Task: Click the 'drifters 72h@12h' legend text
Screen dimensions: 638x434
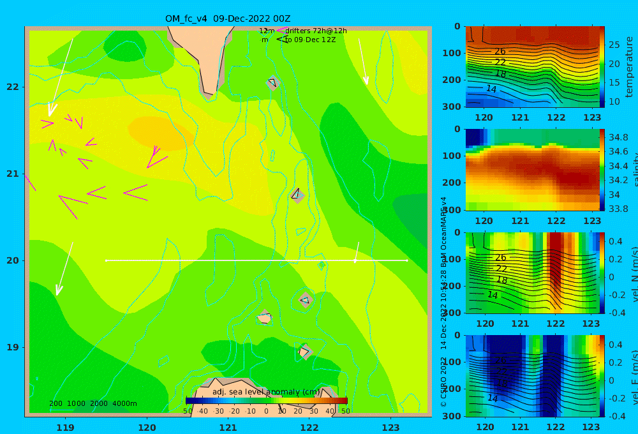Action: (316, 31)
